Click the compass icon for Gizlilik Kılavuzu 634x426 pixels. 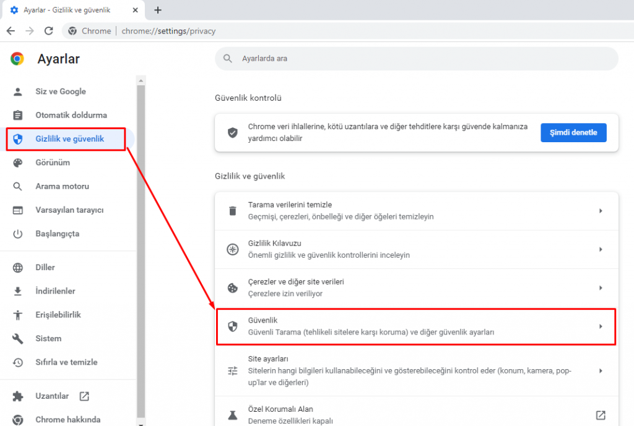point(233,249)
